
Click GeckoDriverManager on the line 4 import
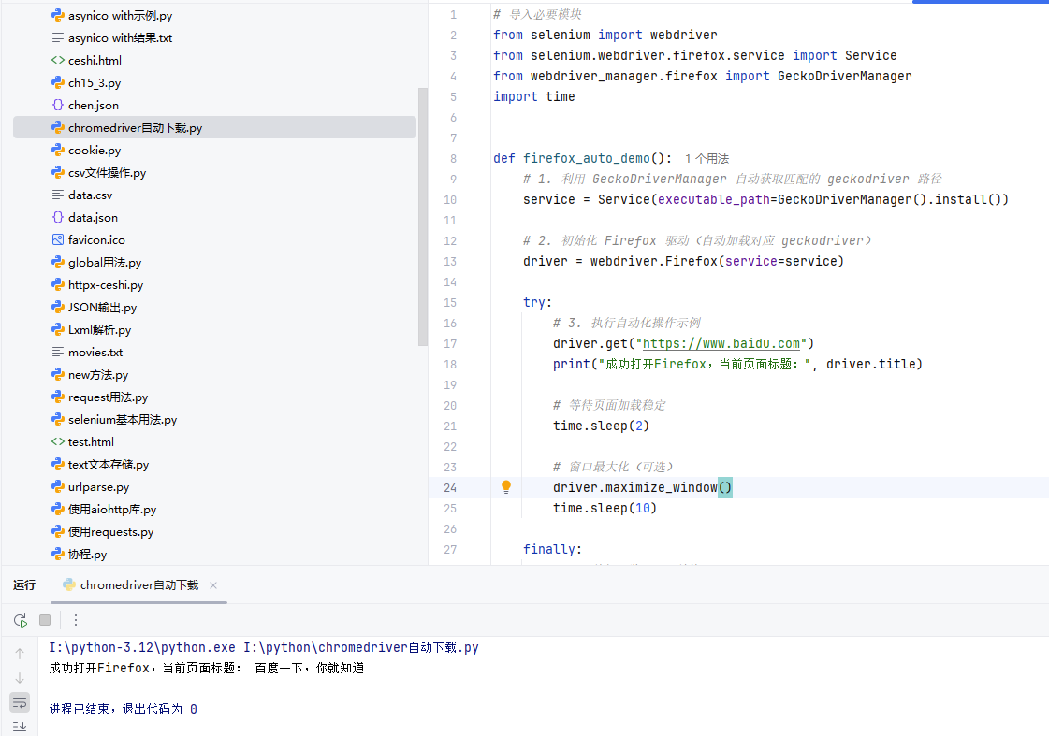[844, 76]
